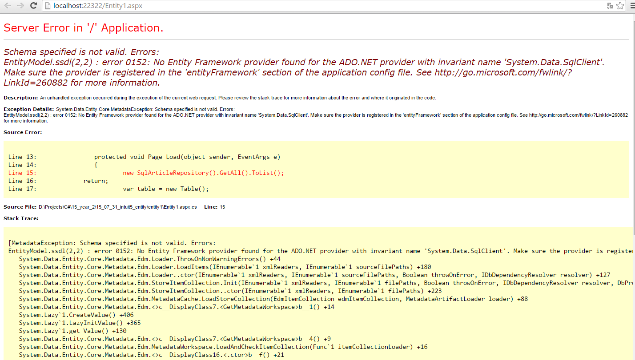Click 'Loader..ctor(...) +127' trace line

pos(315,275)
